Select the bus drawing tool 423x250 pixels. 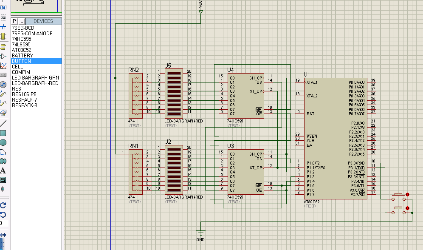pyautogui.click(x=3, y=27)
